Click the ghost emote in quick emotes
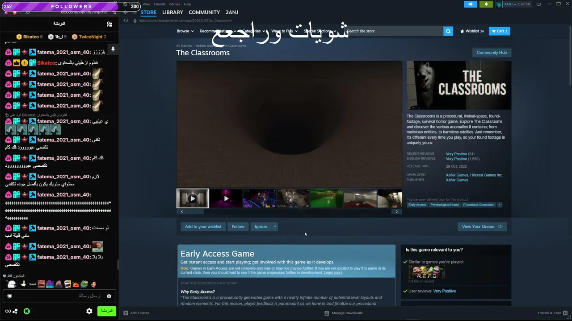 click(x=12, y=284)
